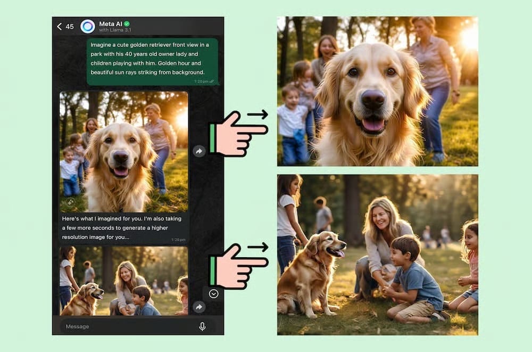Open the Meta AI profile avatar
The width and height of the screenshot is (532, 352).
pyautogui.click(x=88, y=26)
